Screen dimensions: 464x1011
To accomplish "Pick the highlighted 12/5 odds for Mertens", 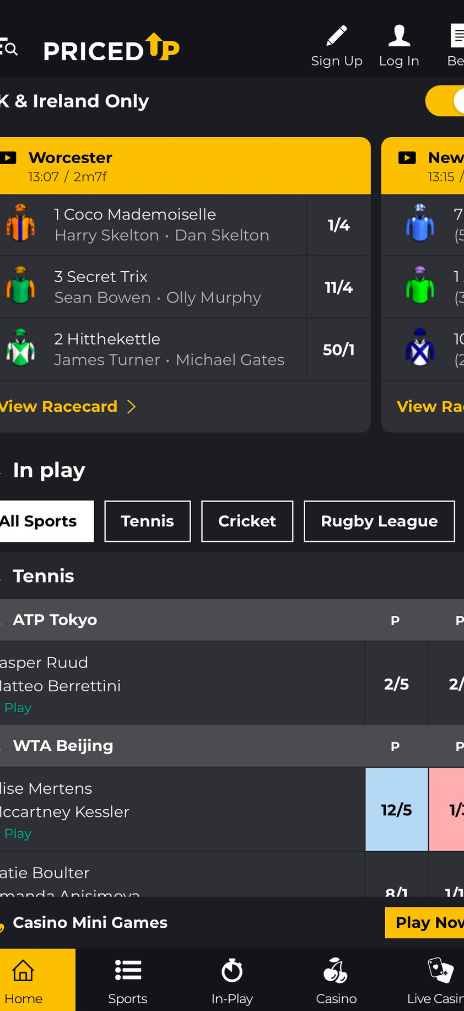I will tap(396, 809).
